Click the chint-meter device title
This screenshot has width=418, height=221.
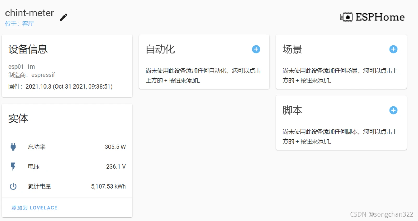point(30,13)
